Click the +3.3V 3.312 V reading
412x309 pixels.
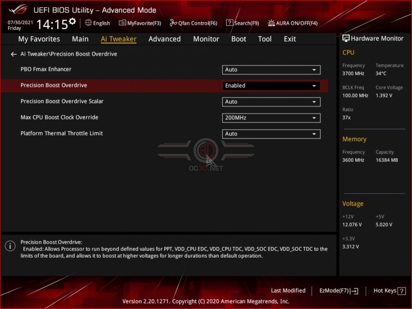[x=351, y=247]
